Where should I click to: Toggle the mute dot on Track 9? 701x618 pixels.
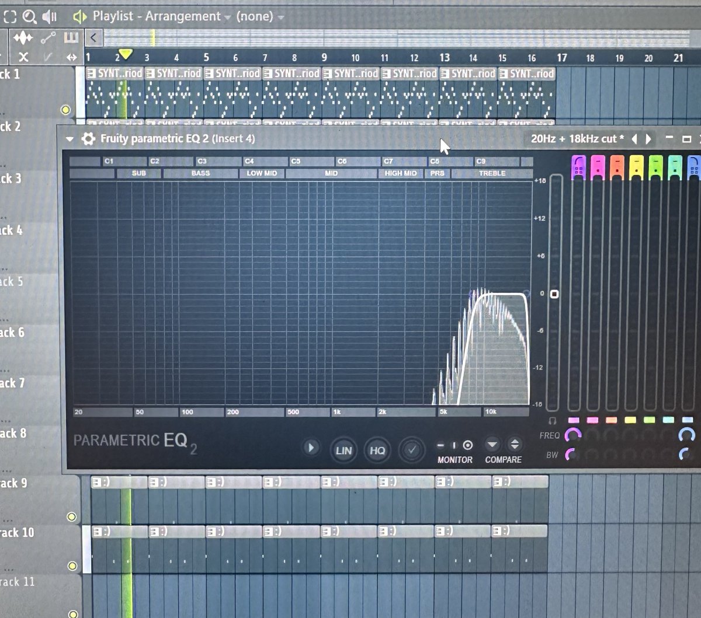[72, 516]
